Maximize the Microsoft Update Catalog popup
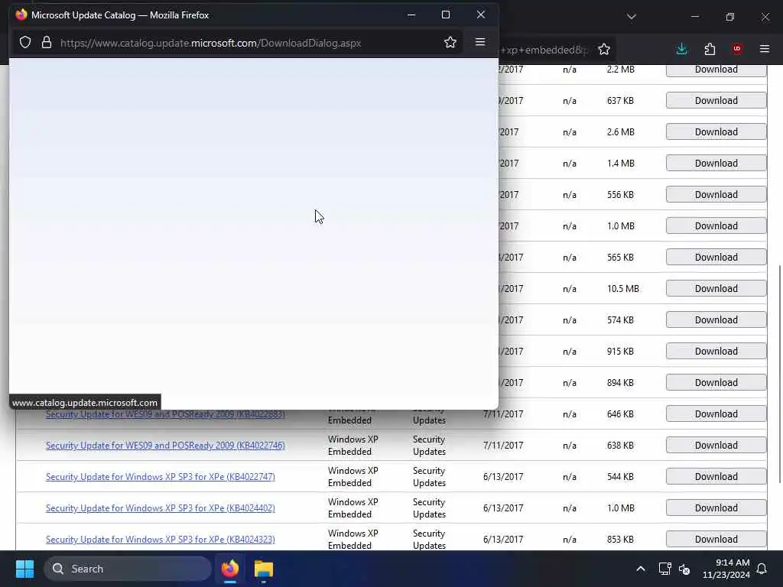The height and width of the screenshot is (587, 783). click(446, 15)
